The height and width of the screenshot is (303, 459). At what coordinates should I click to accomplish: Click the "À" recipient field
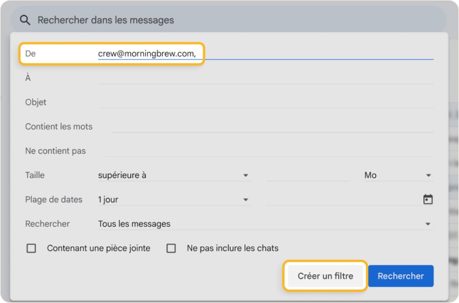[265, 78]
